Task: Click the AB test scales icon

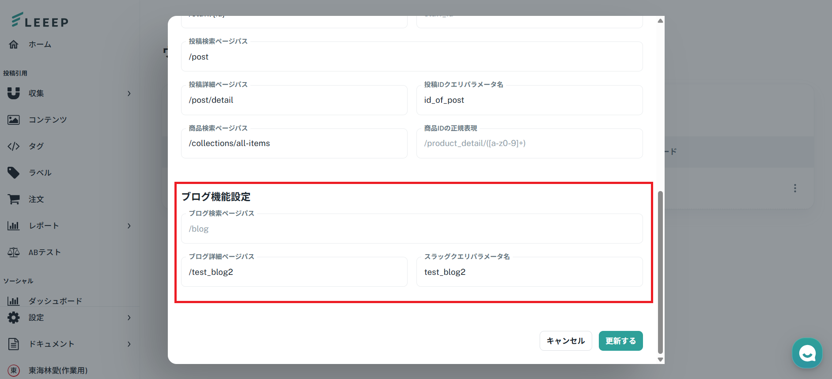Action: [x=14, y=252]
